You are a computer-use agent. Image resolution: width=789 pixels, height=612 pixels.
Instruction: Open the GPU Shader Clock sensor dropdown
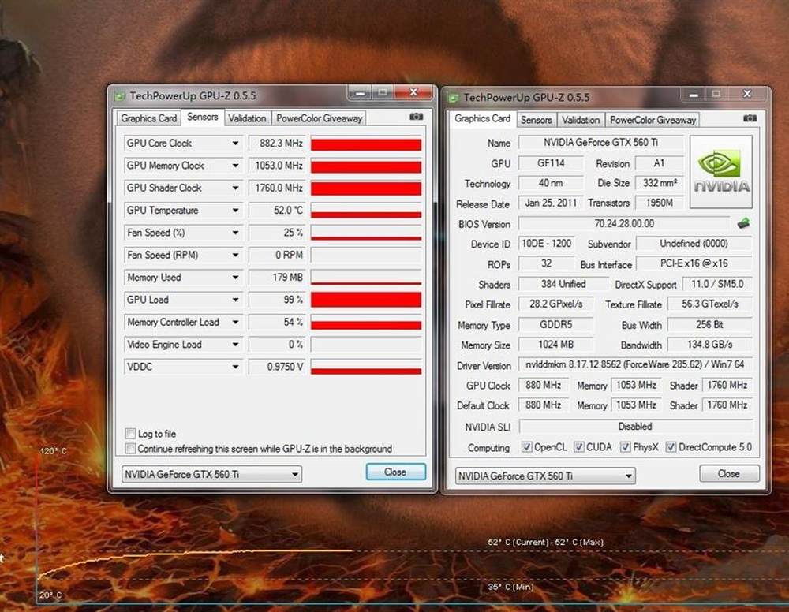[x=235, y=188]
